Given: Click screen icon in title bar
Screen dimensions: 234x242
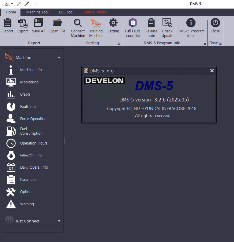Looking at the screenshot, I should [7, 4].
